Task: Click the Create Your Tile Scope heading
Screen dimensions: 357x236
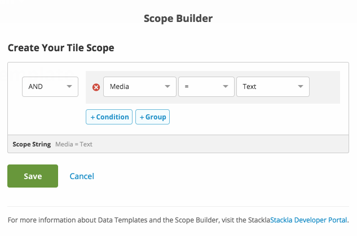Action: 61,48
